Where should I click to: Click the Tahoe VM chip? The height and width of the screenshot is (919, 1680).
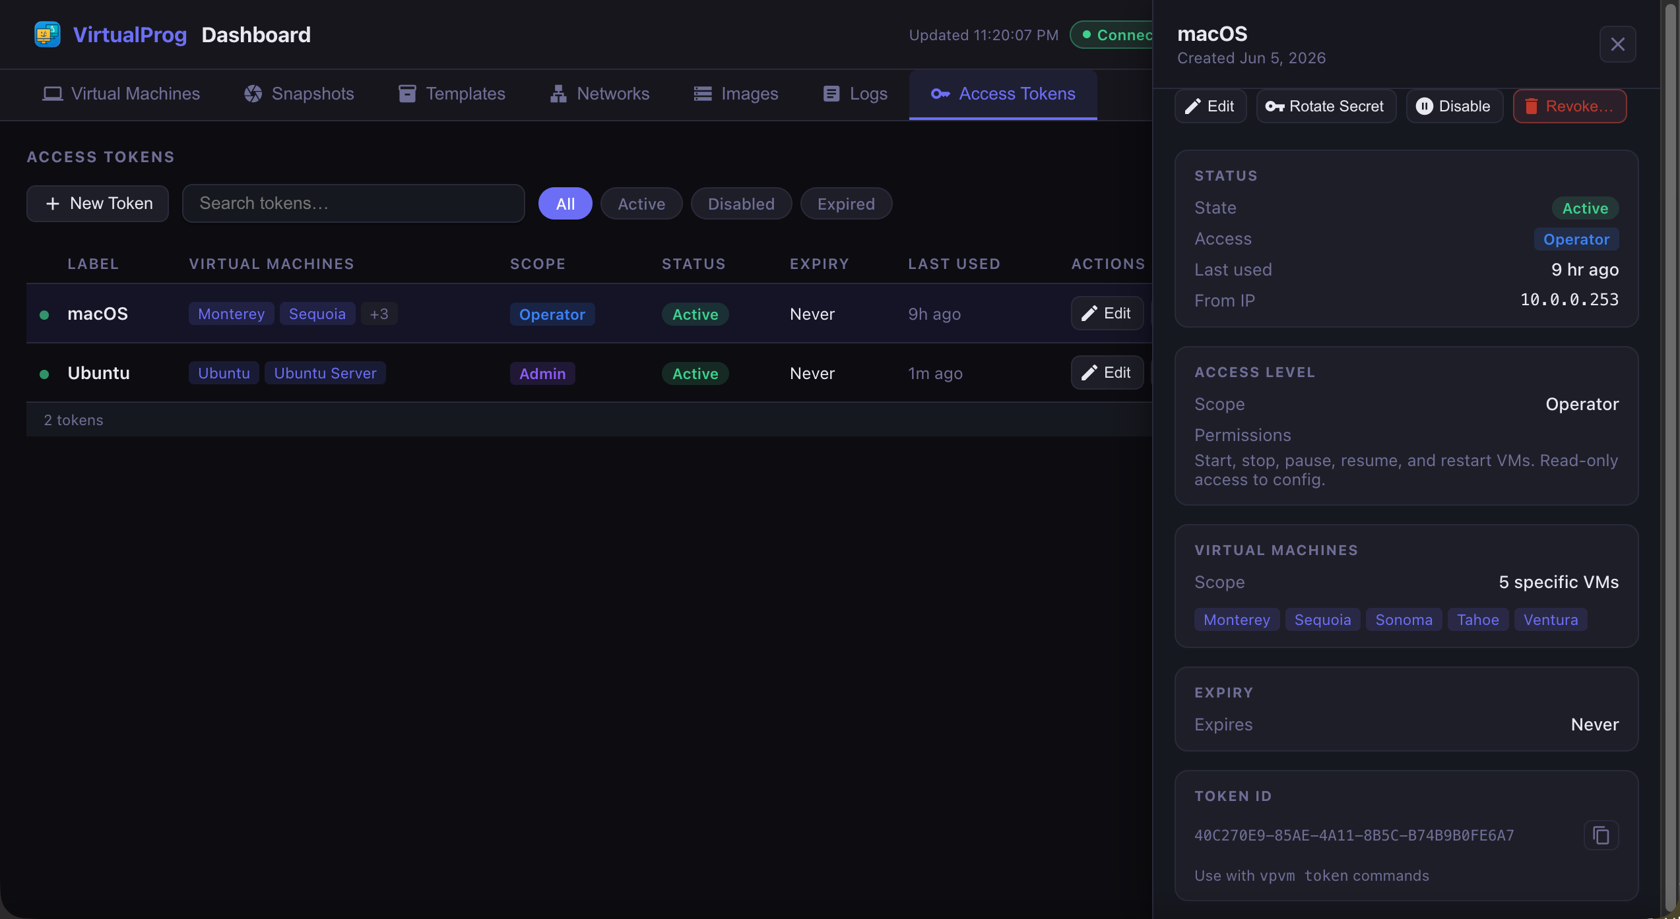click(1478, 620)
